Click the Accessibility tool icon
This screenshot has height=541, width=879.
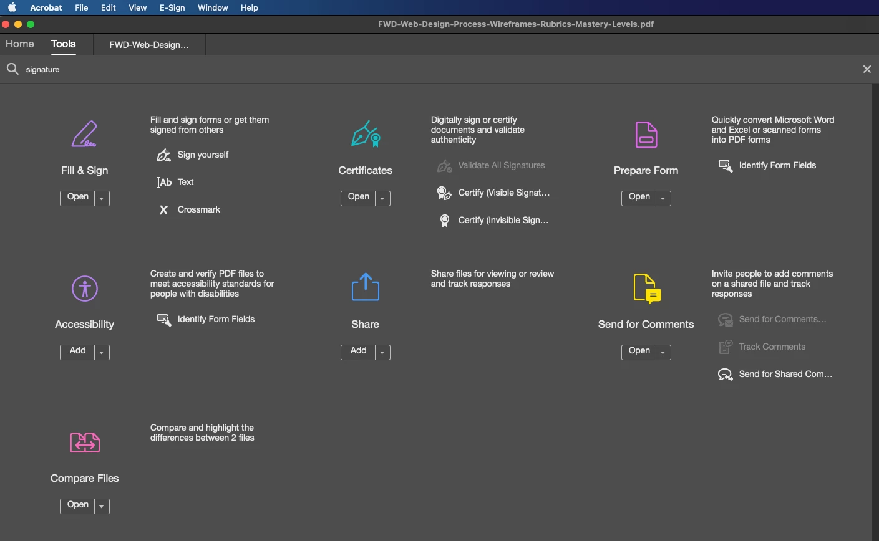[85, 289]
